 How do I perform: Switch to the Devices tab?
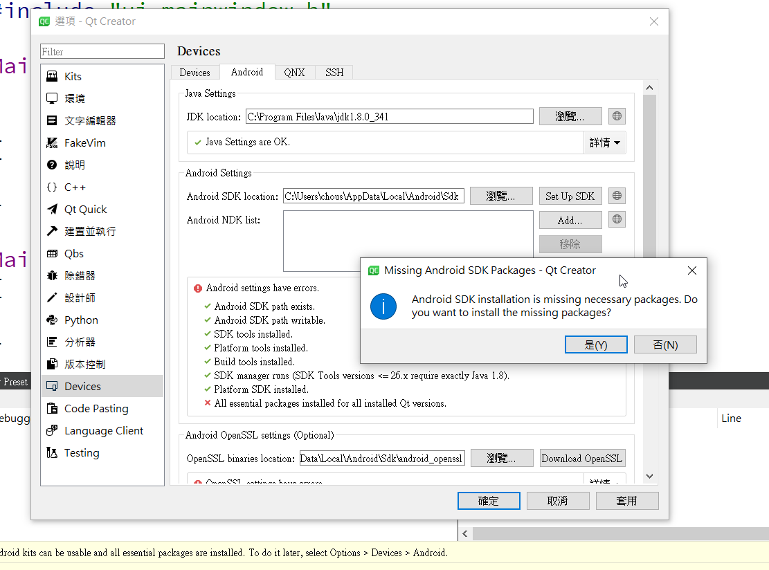(194, 73)
